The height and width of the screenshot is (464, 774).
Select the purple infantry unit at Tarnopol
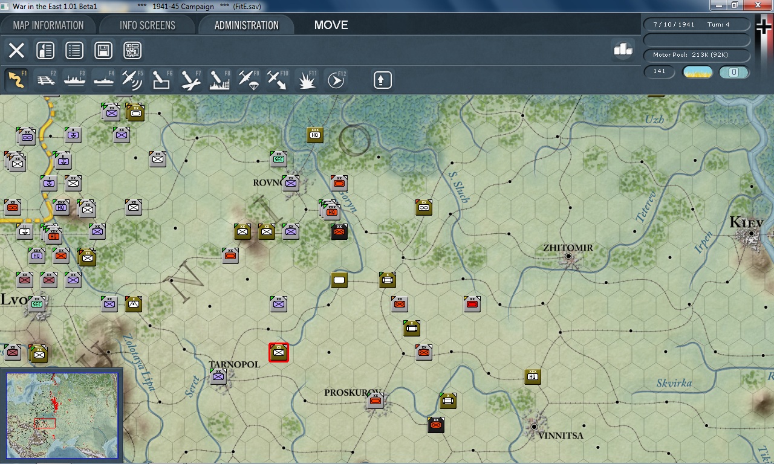tap(218, 376)
